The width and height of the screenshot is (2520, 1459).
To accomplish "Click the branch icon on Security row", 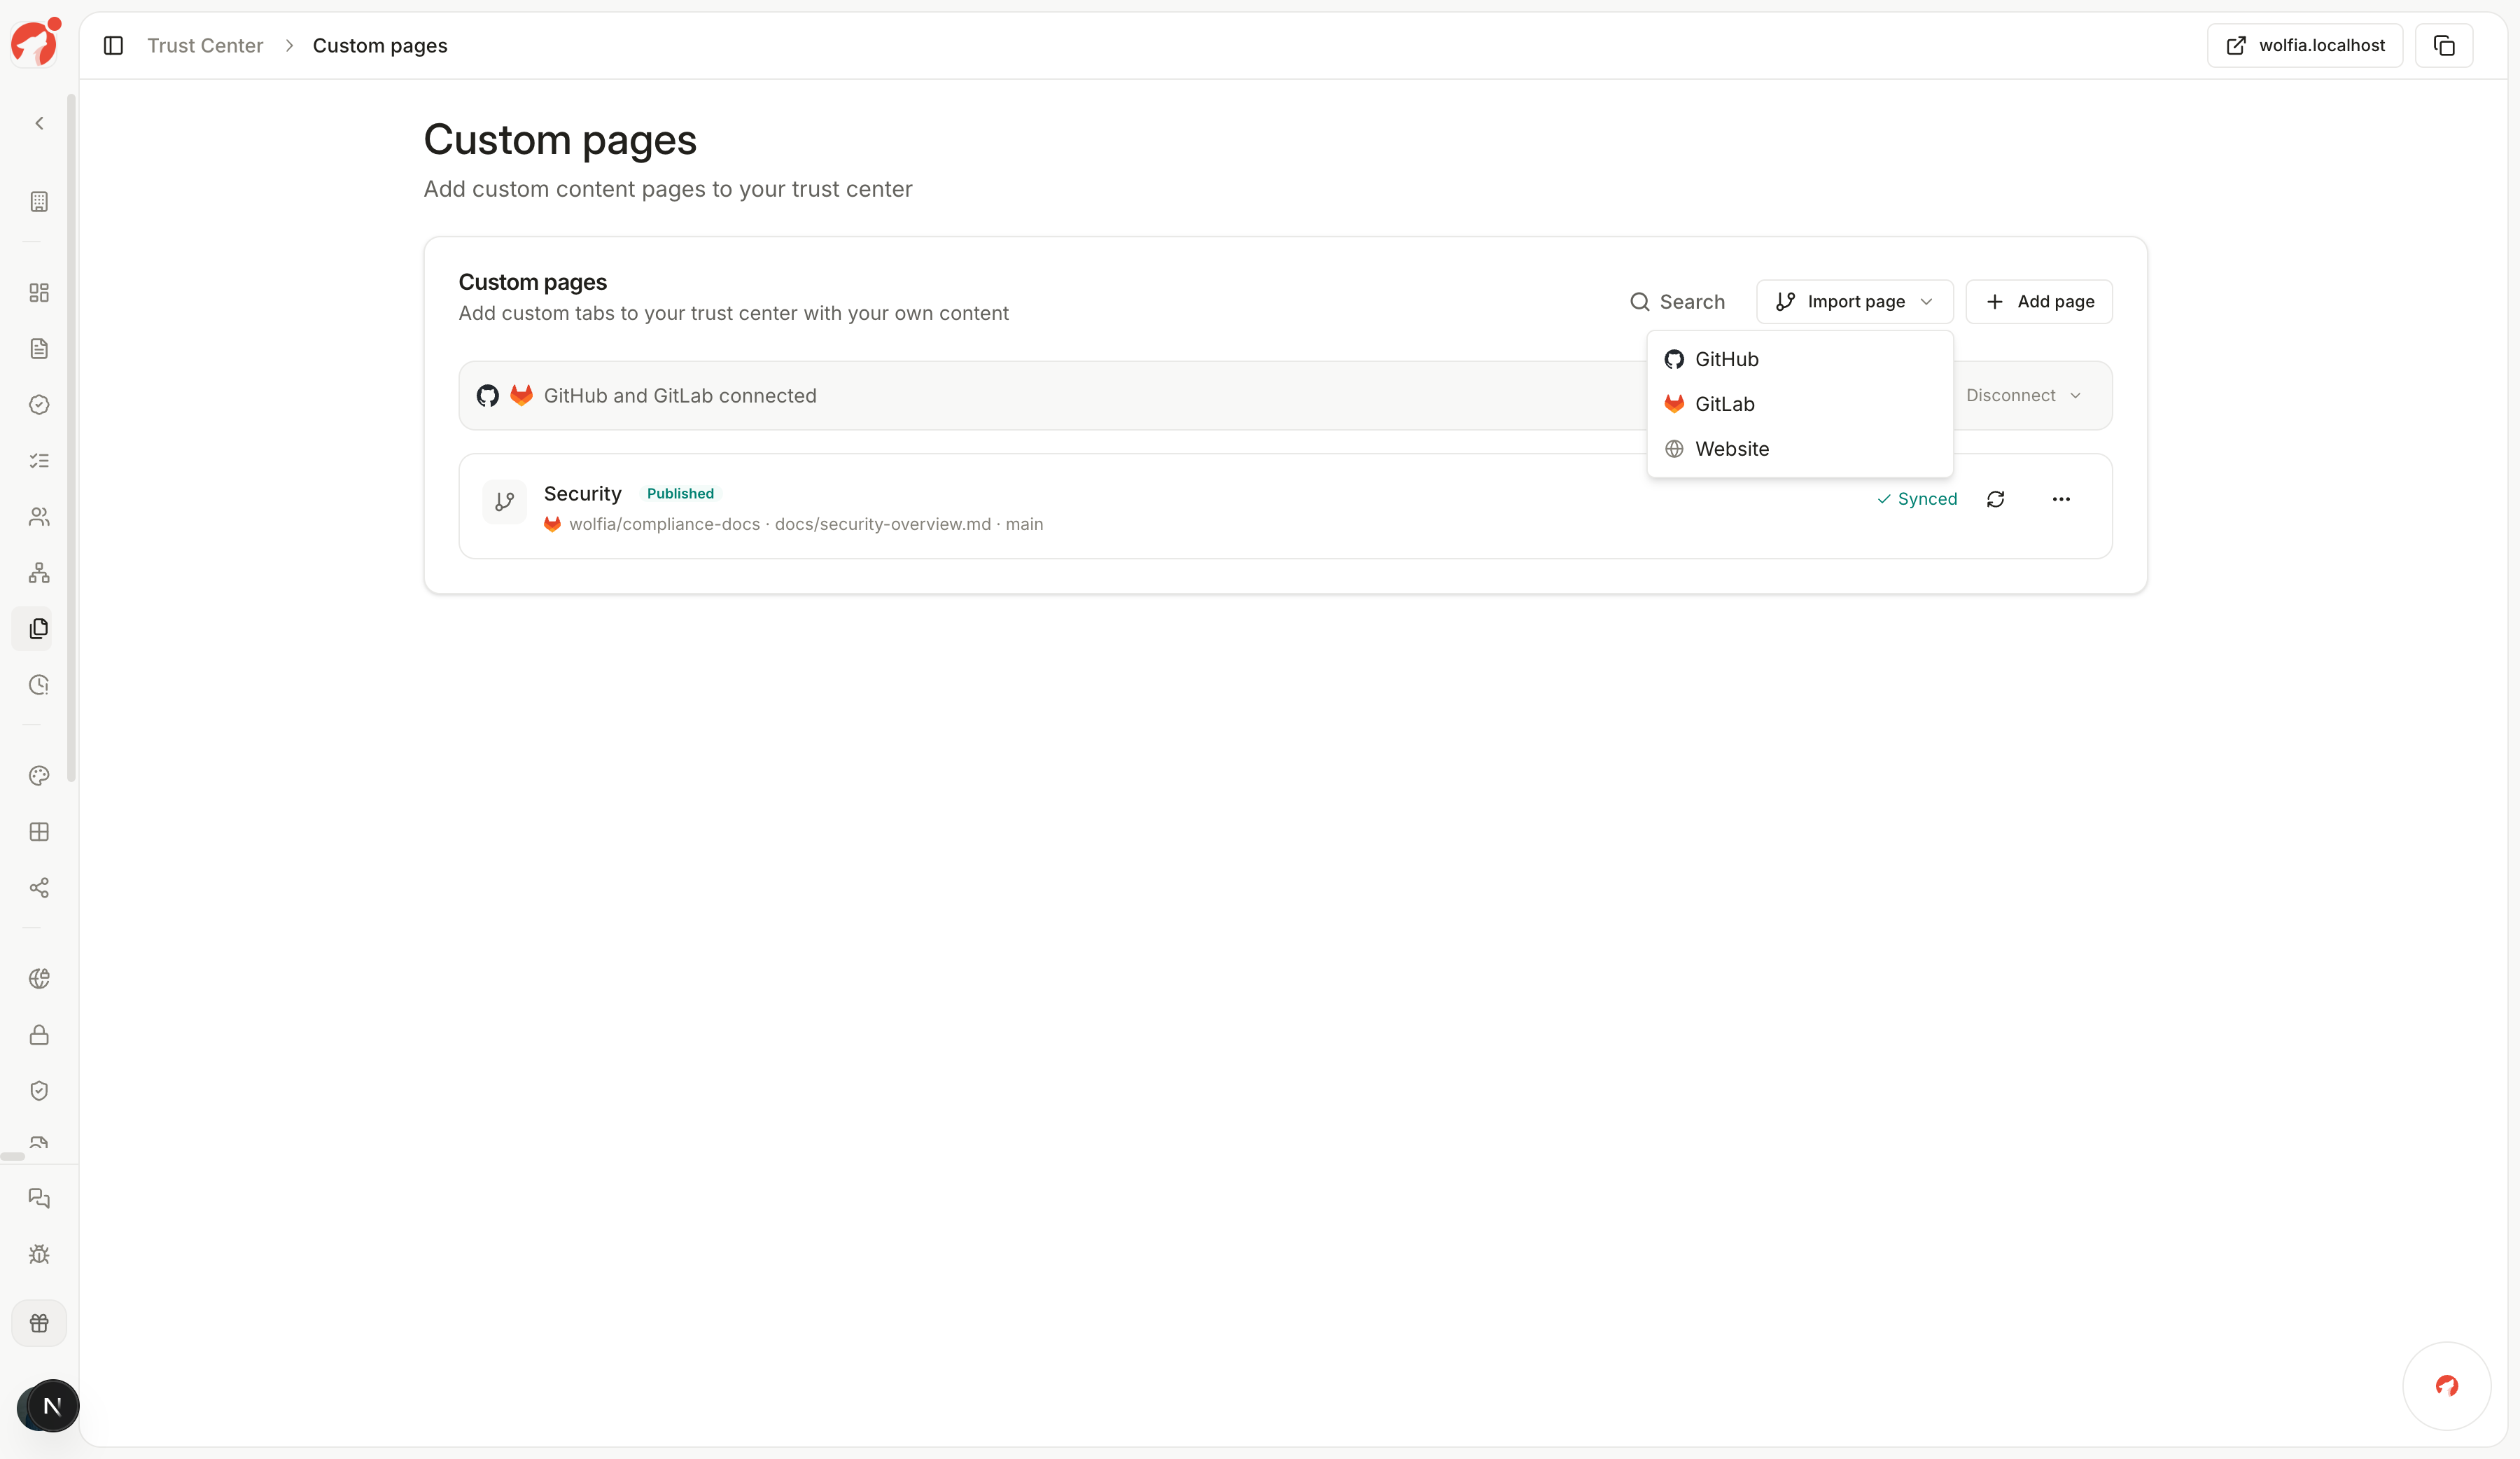I will (x=505, y=502).
